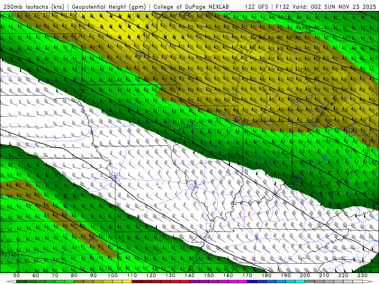Click the 170 value on the color scale
Screen dimensions: 379x284
[247, 275]
